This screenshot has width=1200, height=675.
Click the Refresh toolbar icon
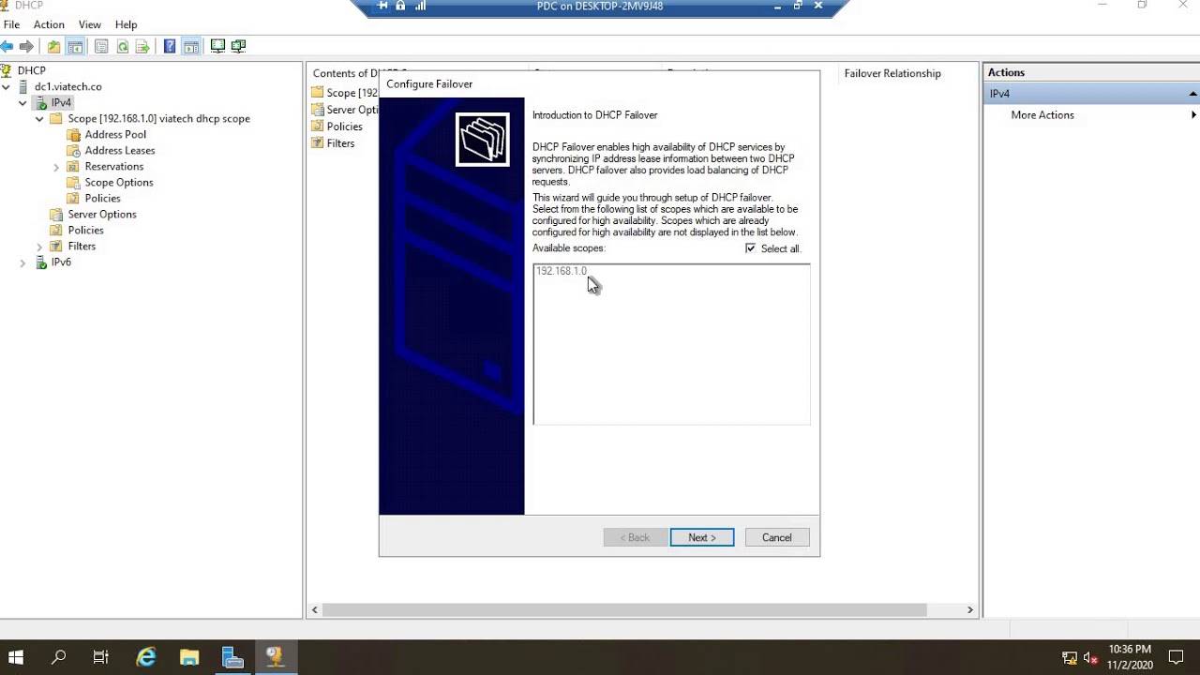click(x=123, y=46)
